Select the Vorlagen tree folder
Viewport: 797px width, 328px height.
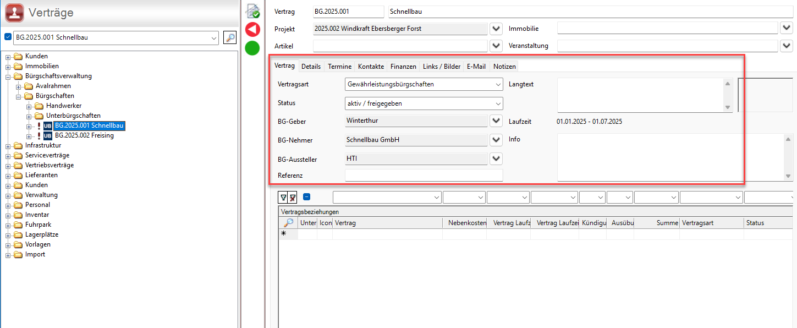38,245
